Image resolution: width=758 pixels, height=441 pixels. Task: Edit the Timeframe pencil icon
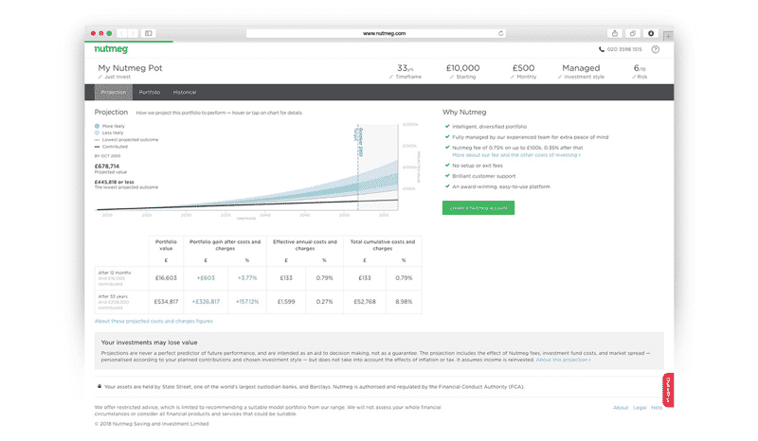click(391, 77)
